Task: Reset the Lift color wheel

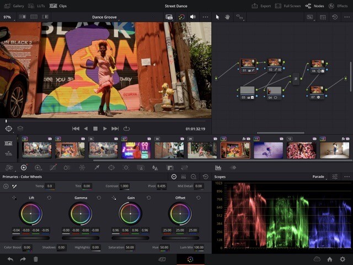Action: (x=49, y=197)
